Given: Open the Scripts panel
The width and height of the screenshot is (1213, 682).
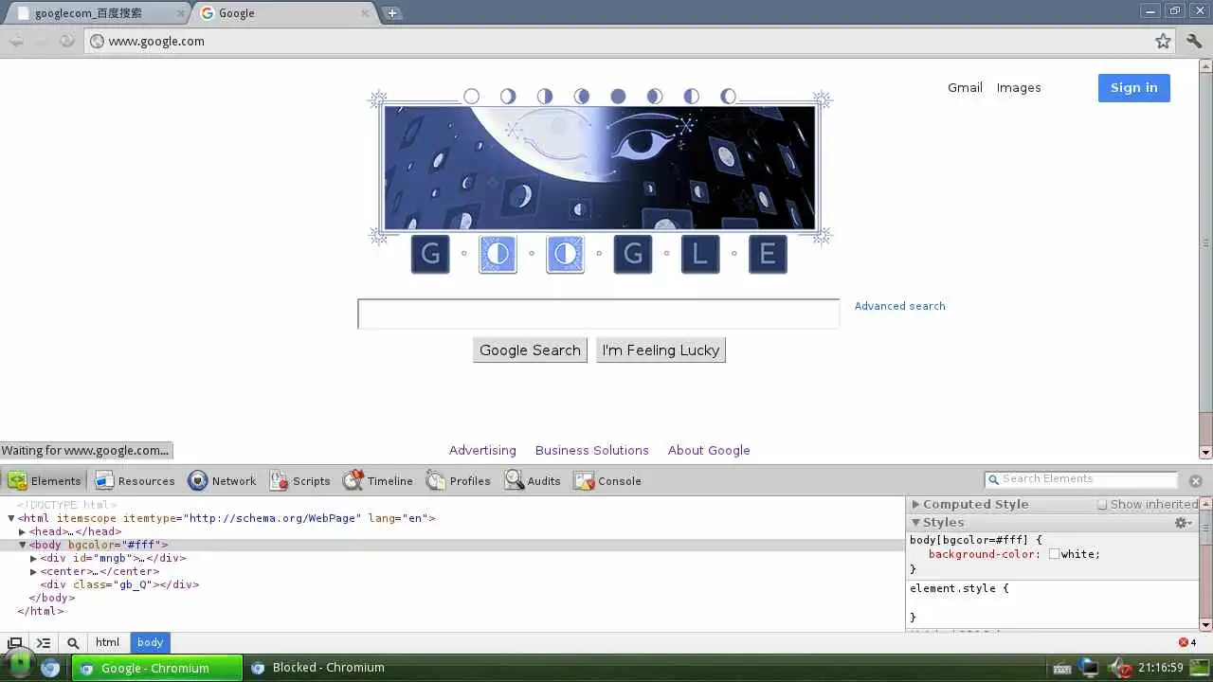Looking at the screenshot, I should pos(299,480).
